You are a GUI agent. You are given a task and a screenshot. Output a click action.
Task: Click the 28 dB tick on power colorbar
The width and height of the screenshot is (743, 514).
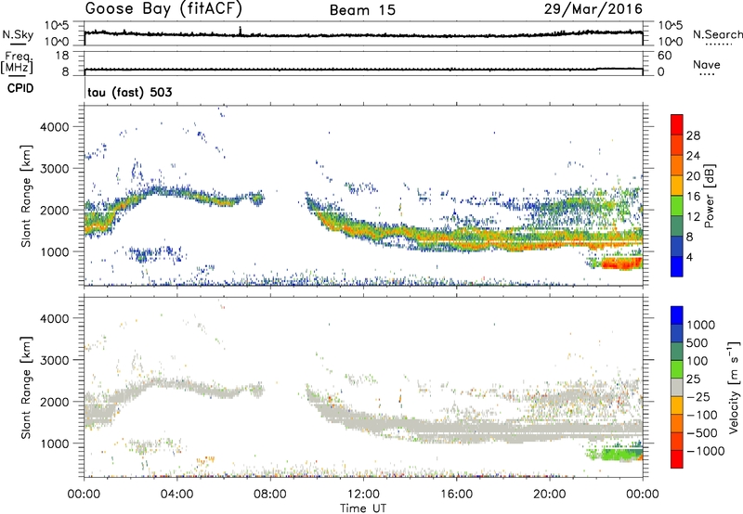[693, 135]
